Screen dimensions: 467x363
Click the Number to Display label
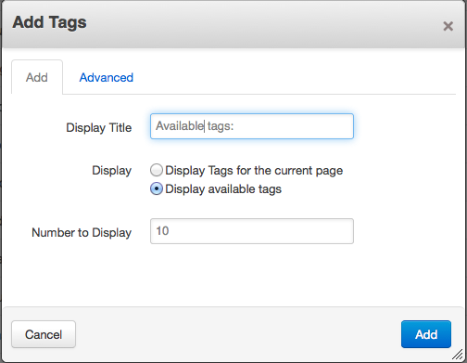click(82, 232)
